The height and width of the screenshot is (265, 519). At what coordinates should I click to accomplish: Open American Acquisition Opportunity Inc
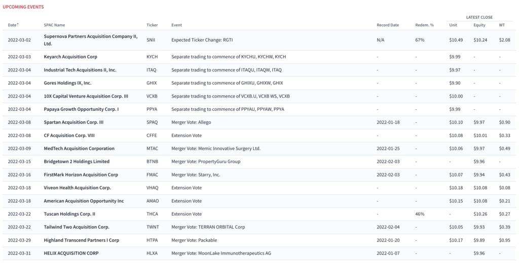pos(84,201)
